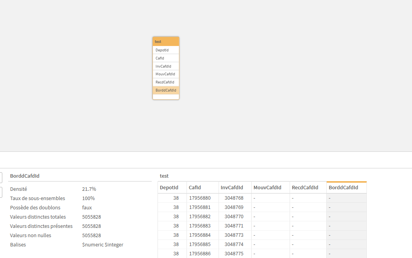This screenshot has width=412, height=258.
Task: Select InvCafdId field in test table
Action: click(x=166, y=66)
